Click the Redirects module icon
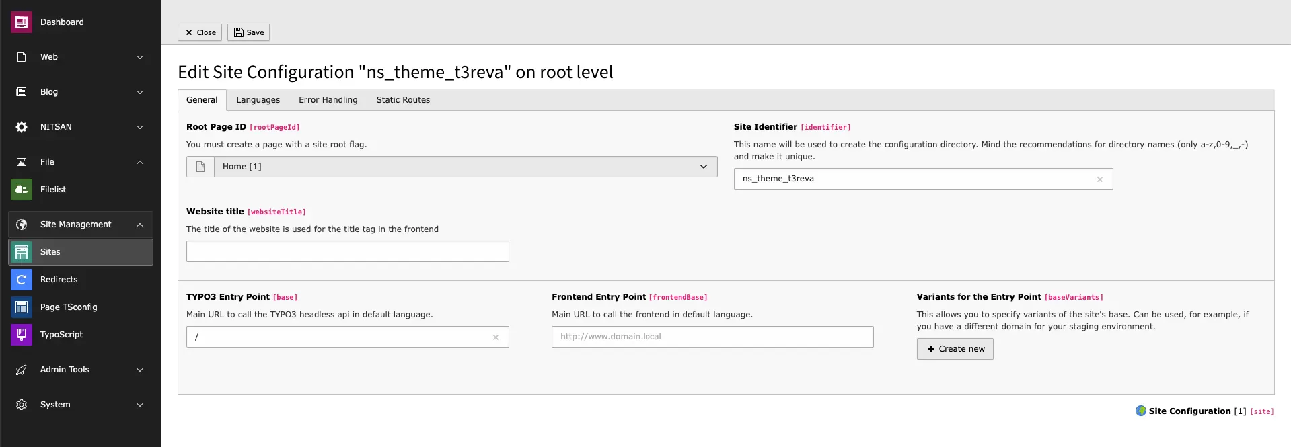This screenshot has height=447, width=1291. click(22, 280)
